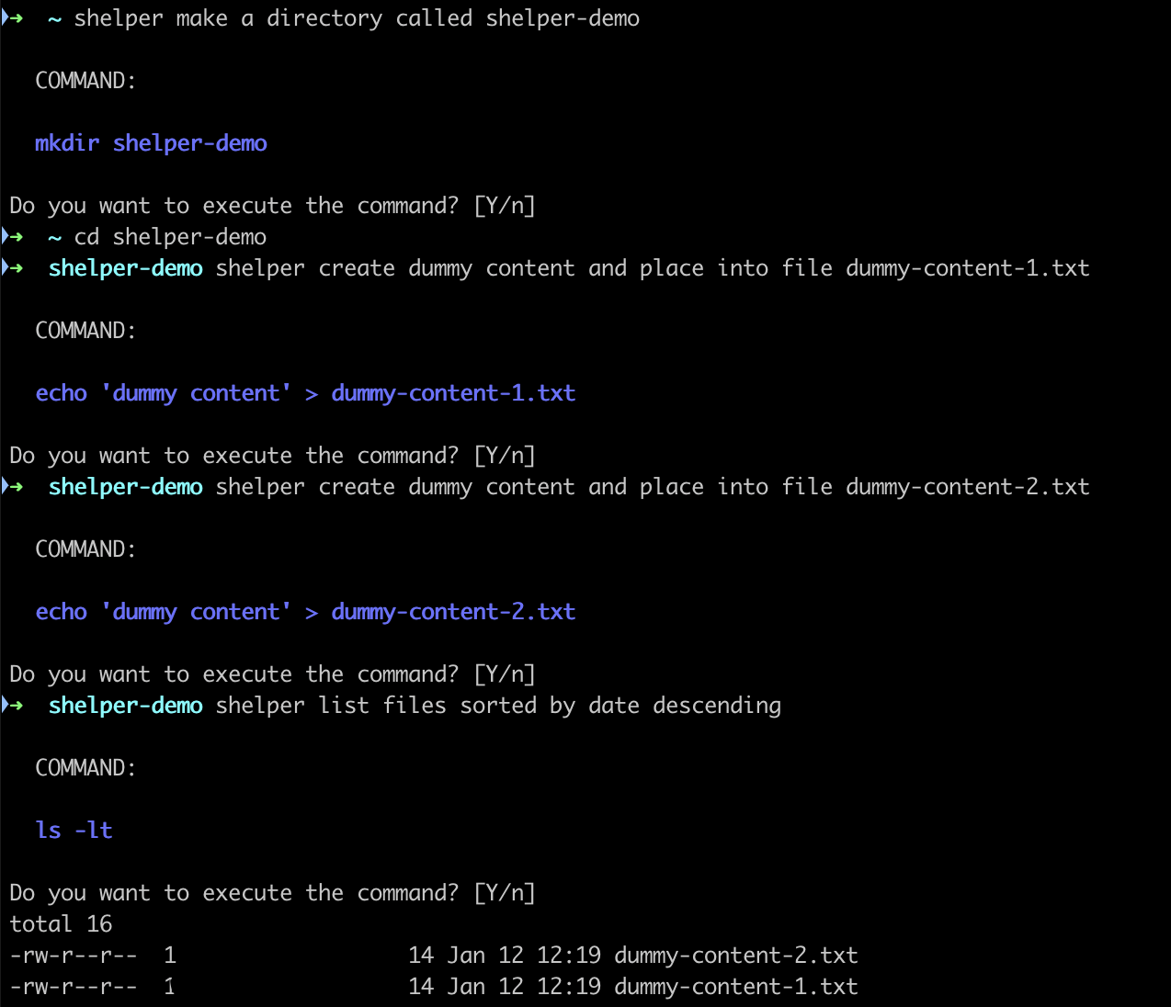This screenshot has height=1007, width=1171.
Task: Click the execute confirmation prompt below the dummy-content-2.txt echo
Action: [272, 674]
